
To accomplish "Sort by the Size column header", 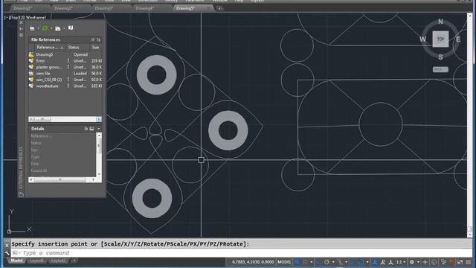I will [96, 48].
